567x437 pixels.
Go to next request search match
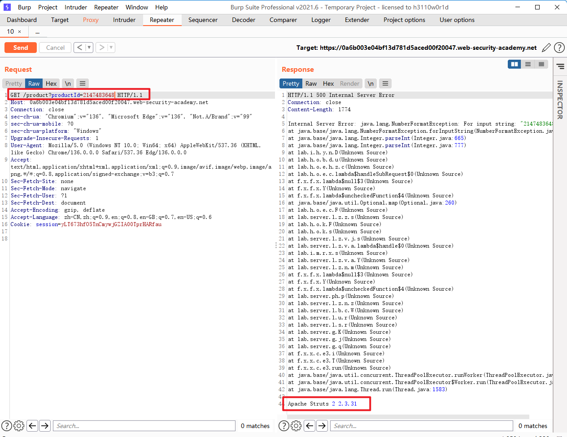tap(45, 426)
